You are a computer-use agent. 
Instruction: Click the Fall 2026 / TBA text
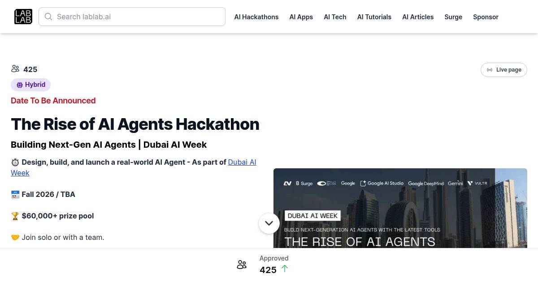(48, 194)
